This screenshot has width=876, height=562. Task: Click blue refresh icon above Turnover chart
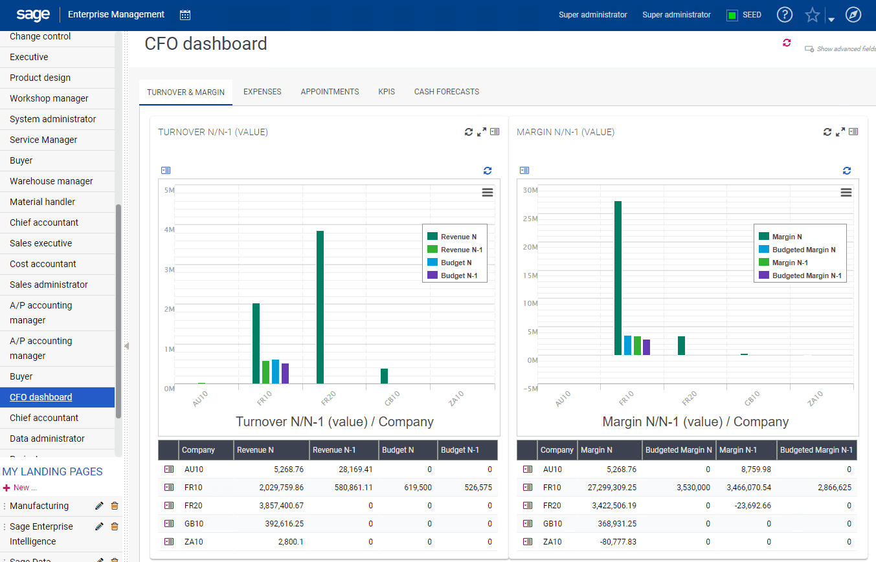coord(488,171)
